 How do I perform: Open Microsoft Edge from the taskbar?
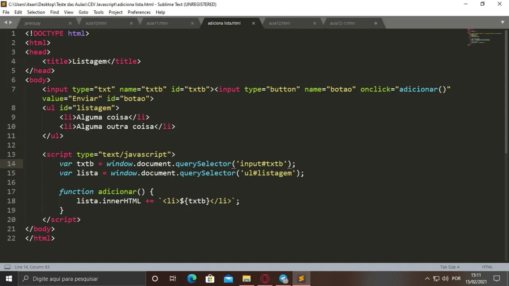coord(192,278)
